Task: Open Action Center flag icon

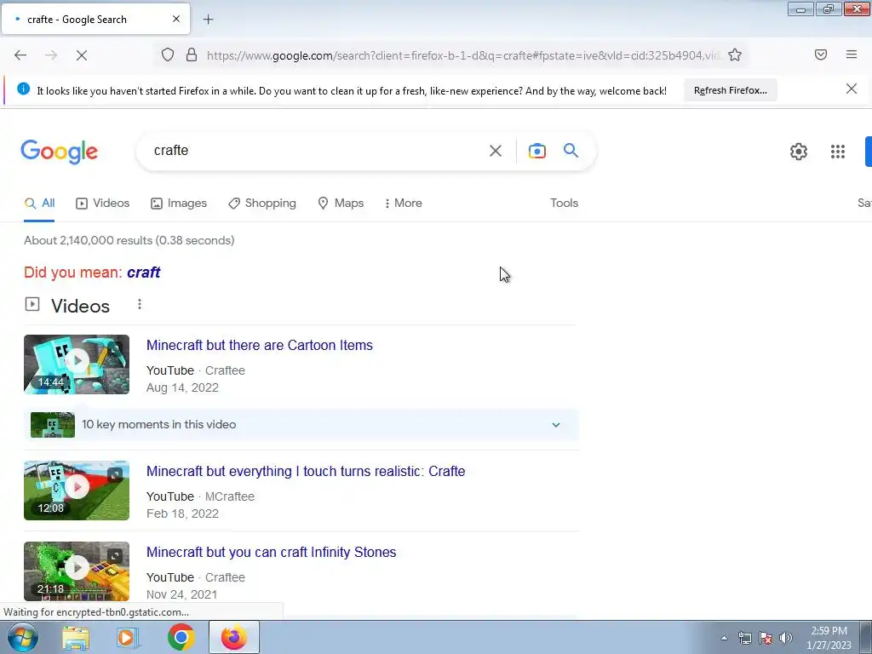Action: click(x=766, y=639)
